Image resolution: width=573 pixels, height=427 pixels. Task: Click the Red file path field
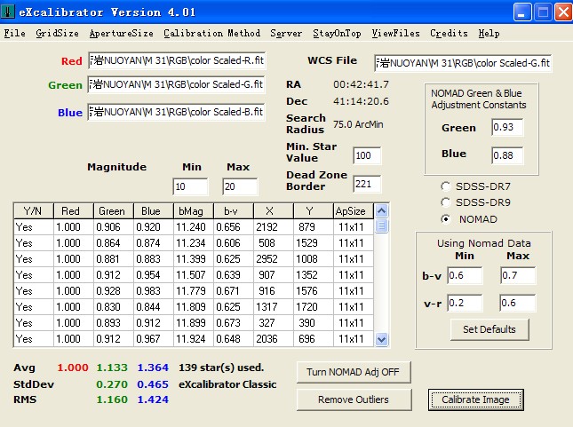pyautogui.click(x=177, y=60)
